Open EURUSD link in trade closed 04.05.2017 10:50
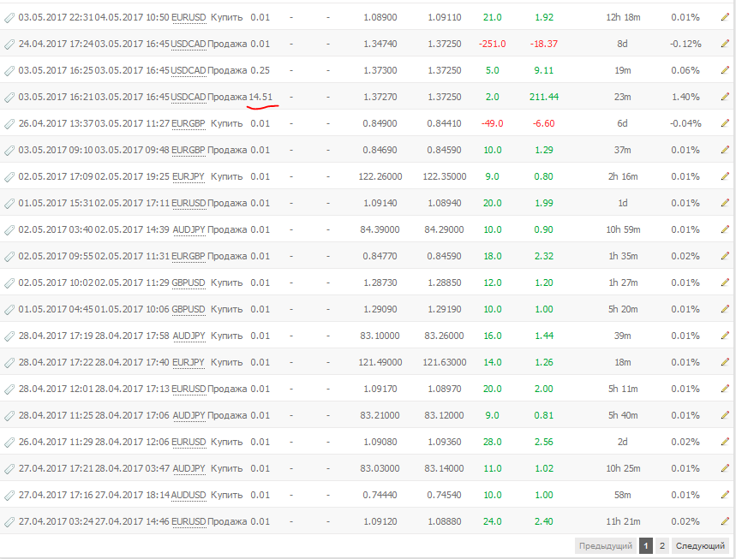 pyautogui.click(x=188, y=17)
